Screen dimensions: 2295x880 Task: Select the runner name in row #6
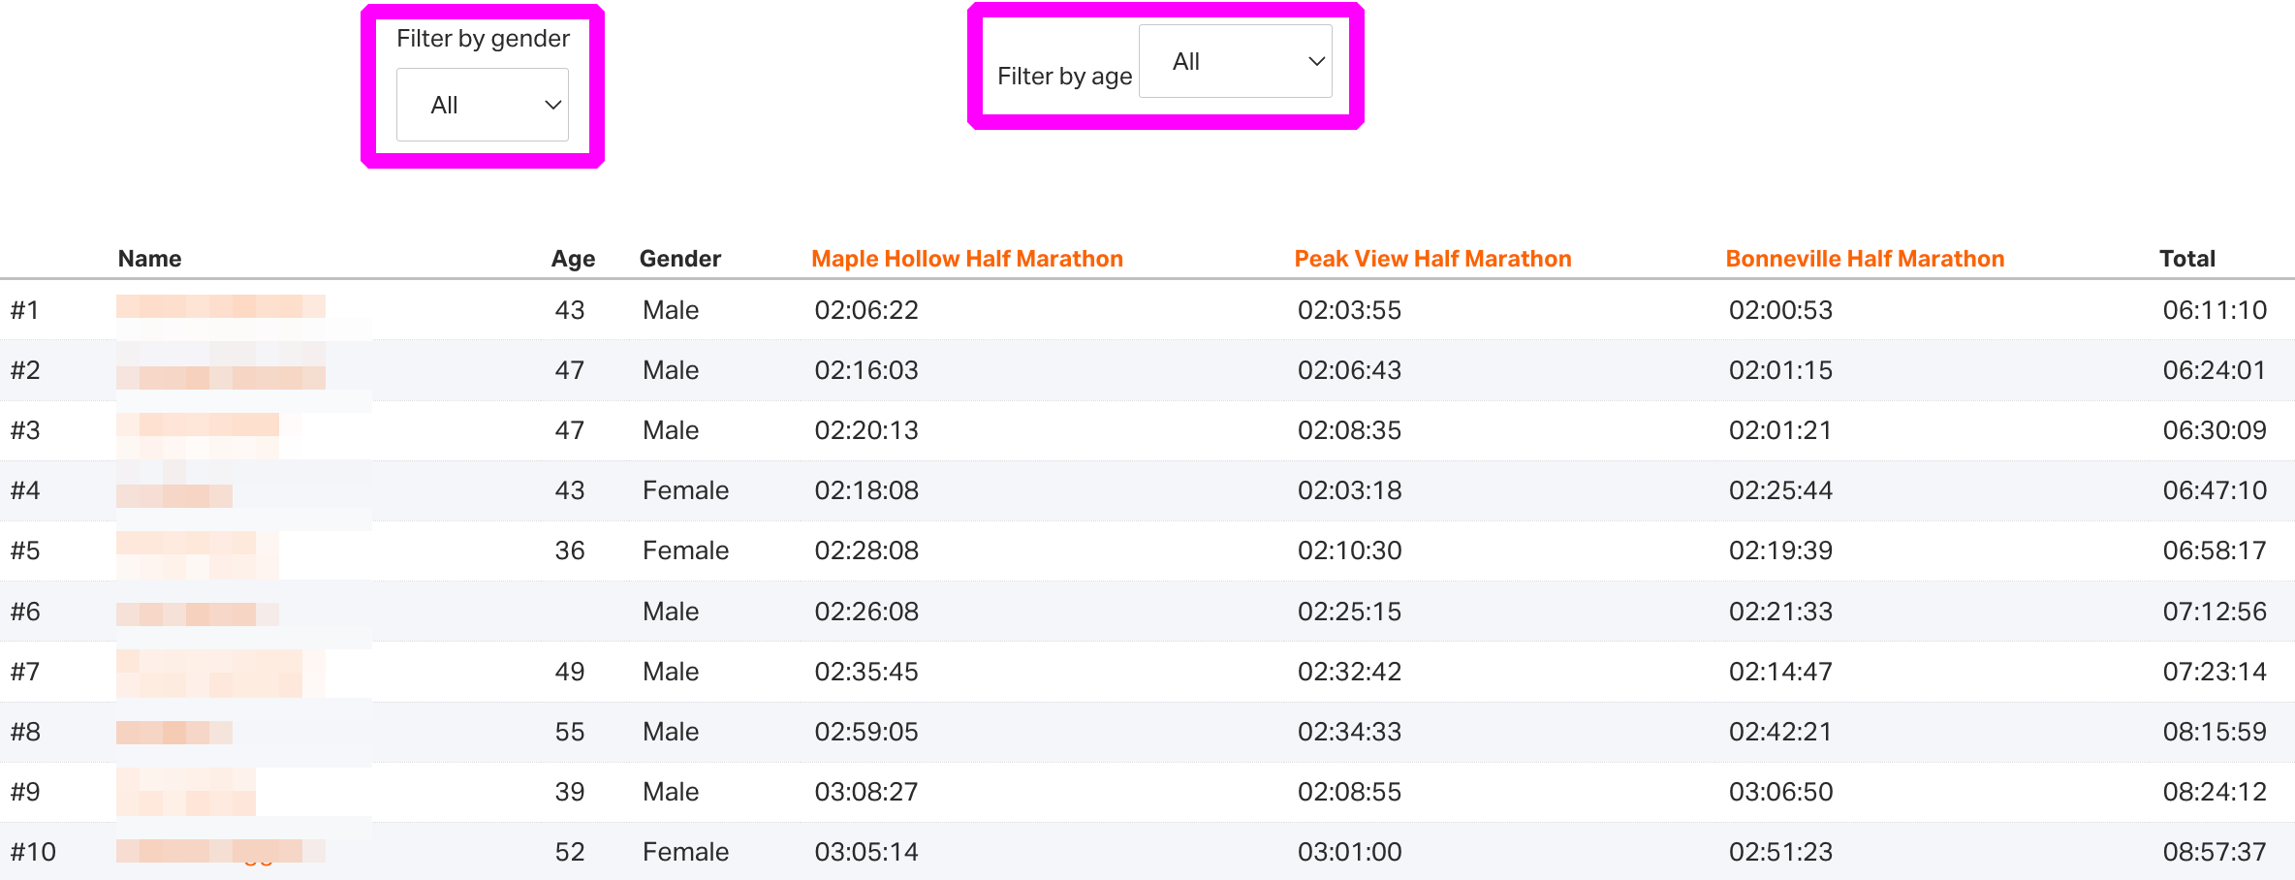(197, 613)
